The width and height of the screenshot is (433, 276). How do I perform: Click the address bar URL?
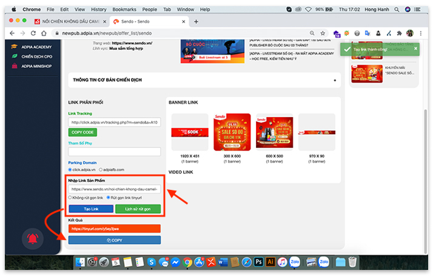[107, 33]
